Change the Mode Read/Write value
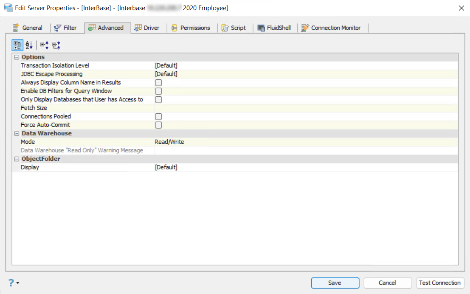Image resolution: width=470 pixels, height=294 pixels. (306, 142)
